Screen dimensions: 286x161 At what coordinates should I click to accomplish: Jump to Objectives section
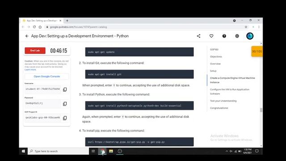[216, 57]
